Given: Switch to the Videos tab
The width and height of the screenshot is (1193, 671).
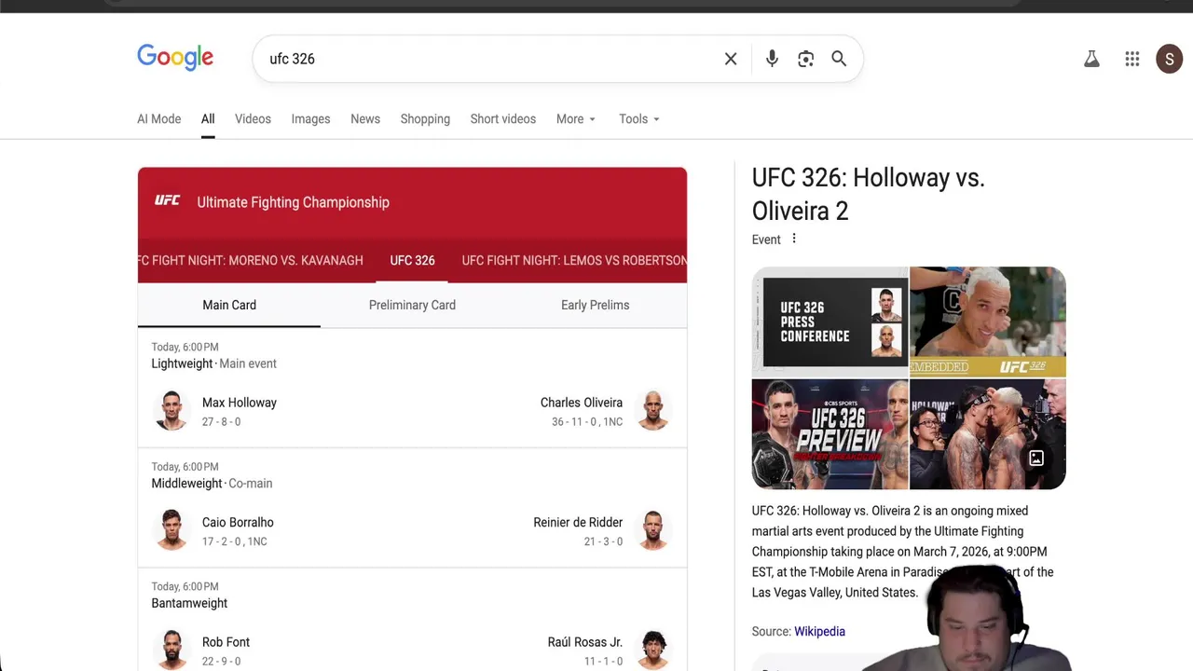Looking at the screenshot, I should pyautogui.click(x=253, y=119).
